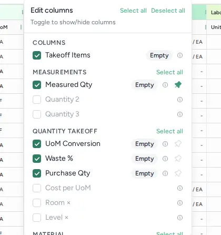This screenshot has height=235, width=221.
Task: Click the Edit columns title
Action: coord(52,11)
